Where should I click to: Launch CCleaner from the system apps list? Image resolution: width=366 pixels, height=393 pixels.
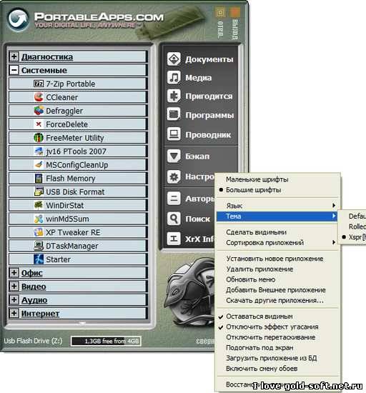point(77,97)
